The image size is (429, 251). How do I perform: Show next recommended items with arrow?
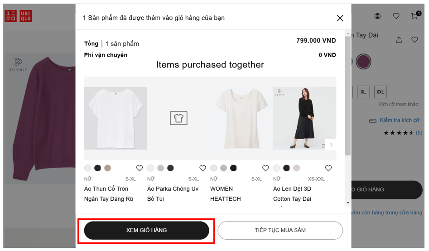coord(331,145)
